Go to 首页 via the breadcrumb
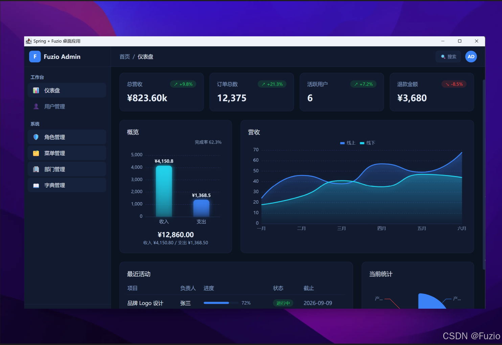 pos(125,57)
